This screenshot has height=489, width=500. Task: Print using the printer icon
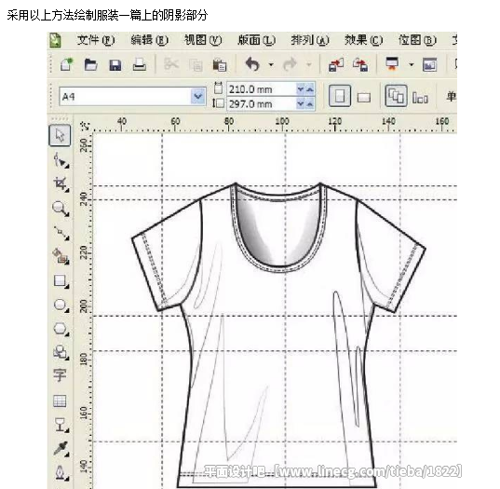140,65
